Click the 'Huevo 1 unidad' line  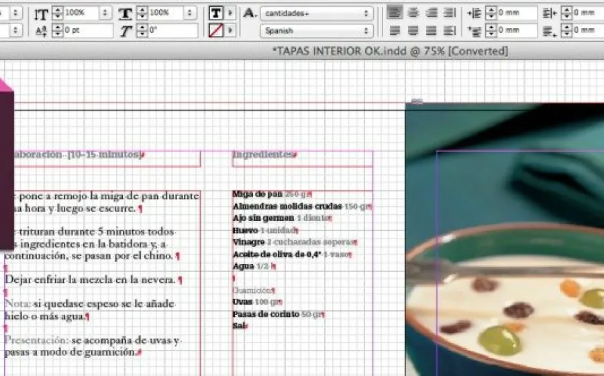pyautogui.click(x=265, y=230)
